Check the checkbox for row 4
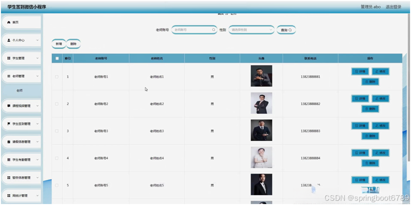The height and width of the screenshot is (205, 411). tap(57, 158)
